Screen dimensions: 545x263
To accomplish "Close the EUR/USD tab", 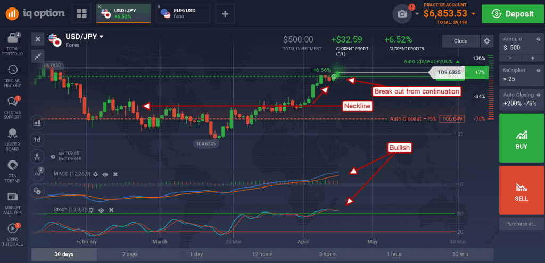I will click(x=159, y=6).
